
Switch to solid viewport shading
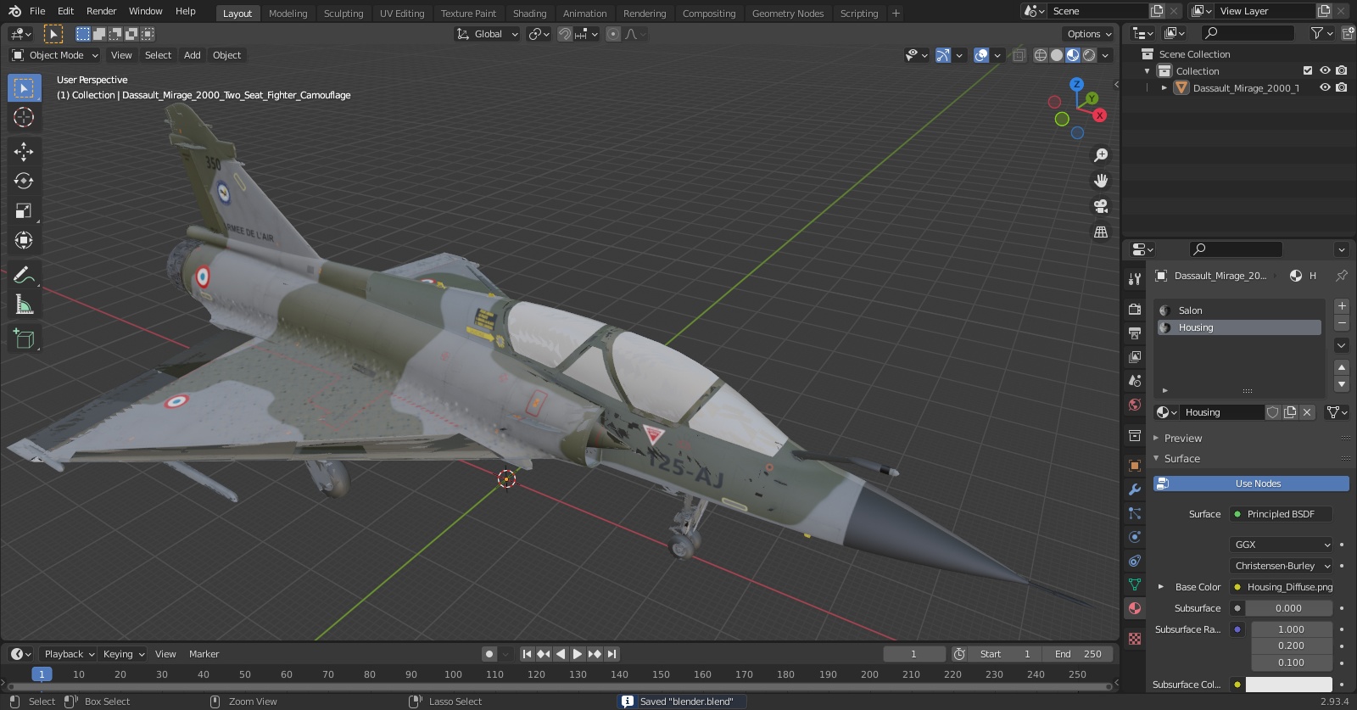click(x=1057, y=55)
